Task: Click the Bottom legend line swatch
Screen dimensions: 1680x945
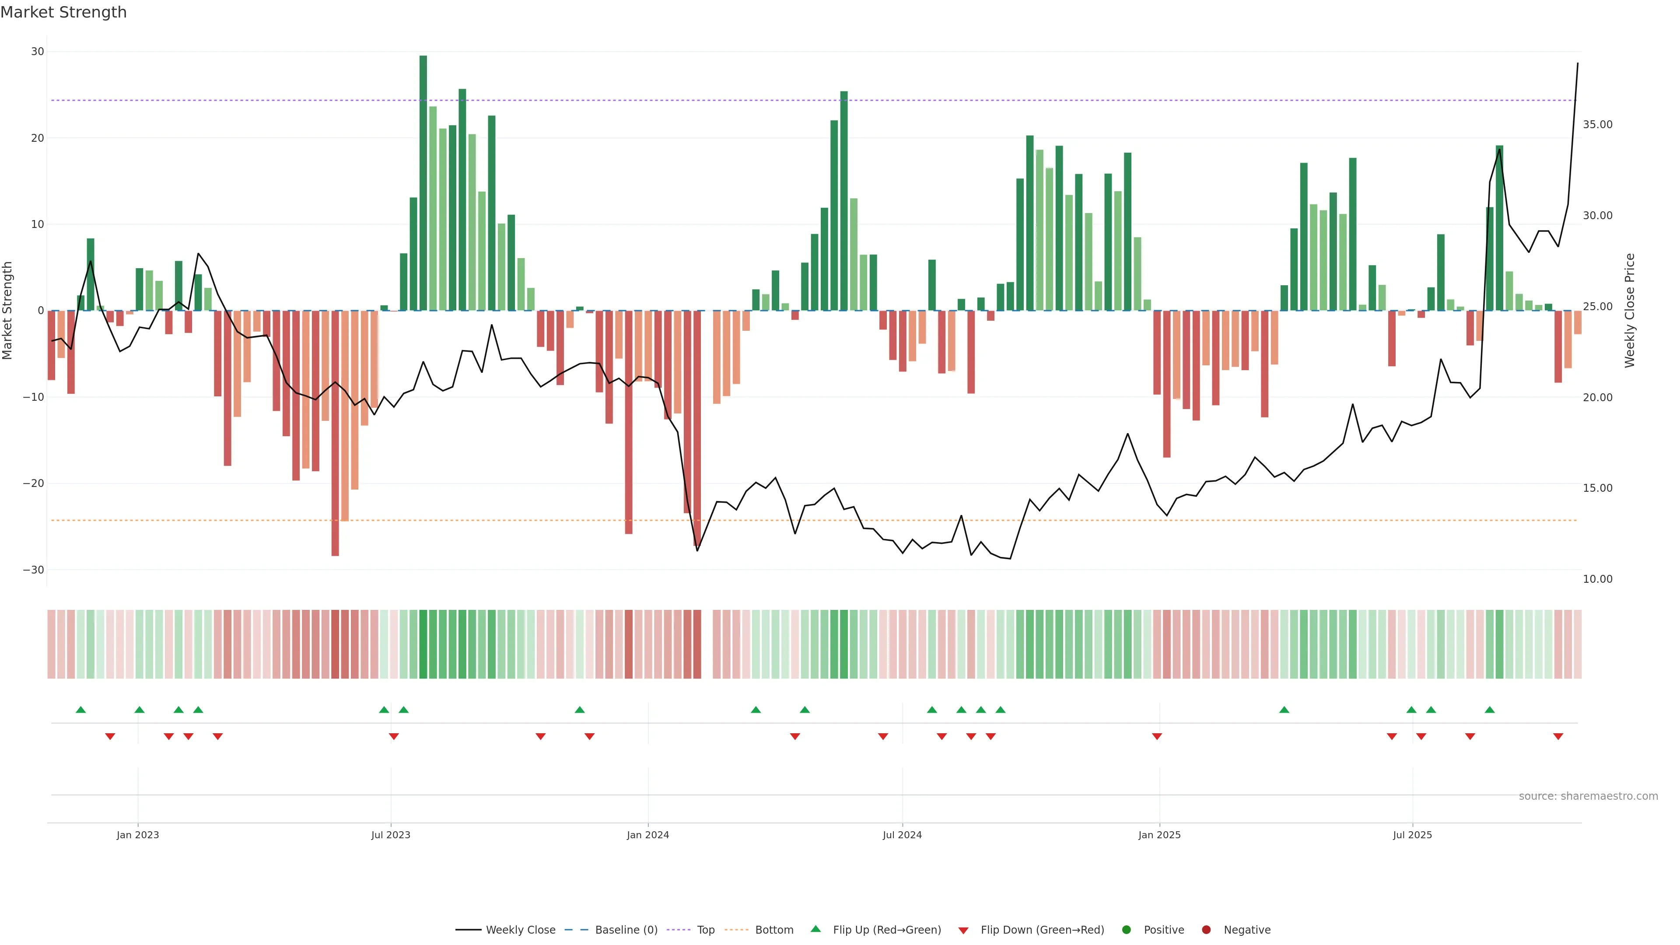Action: pyautogui.click(x=736, y=930)
